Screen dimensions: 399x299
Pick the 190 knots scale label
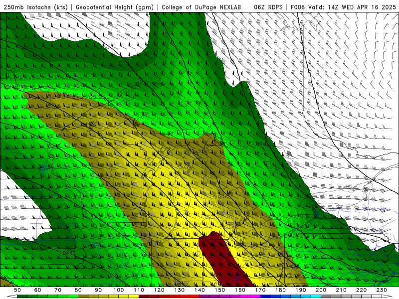(x=301, y=290)
